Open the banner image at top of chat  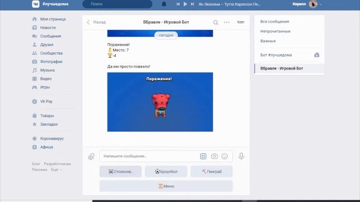(160, 33)
